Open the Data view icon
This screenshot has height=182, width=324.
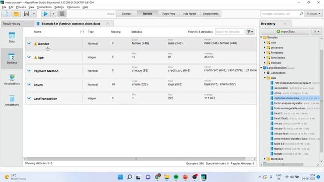pyautogui.click(x=12, y=37)
